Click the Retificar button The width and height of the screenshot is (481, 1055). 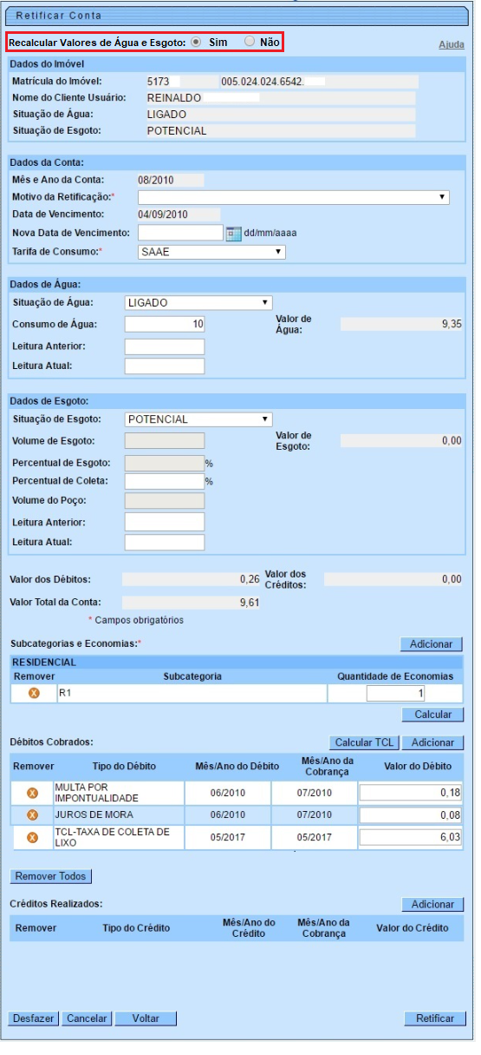[x=434, y=1019]
